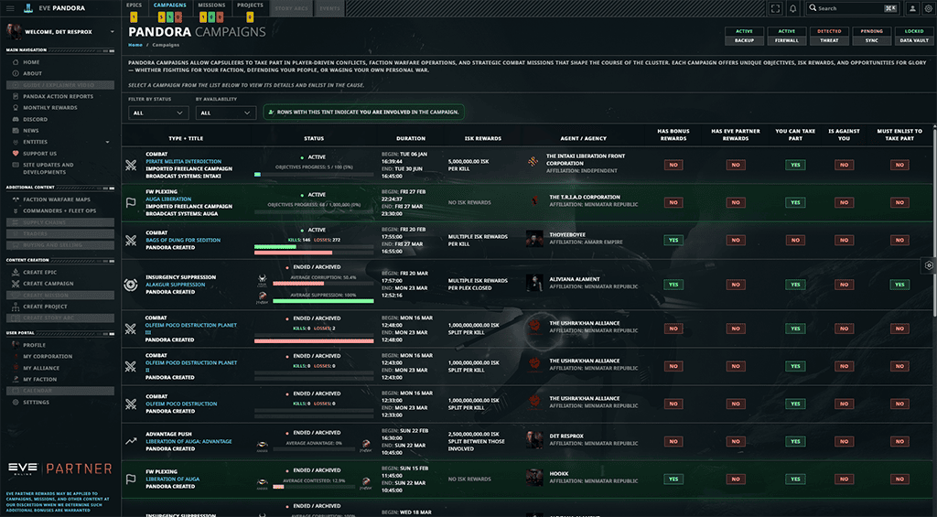Switch to the Campaigns tab
937x517 pixels.
point(169,5)
